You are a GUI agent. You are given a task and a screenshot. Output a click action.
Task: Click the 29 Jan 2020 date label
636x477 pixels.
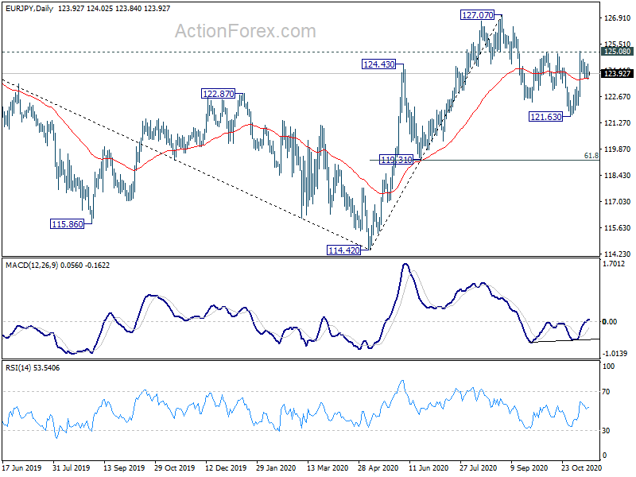tap(276, 468)
